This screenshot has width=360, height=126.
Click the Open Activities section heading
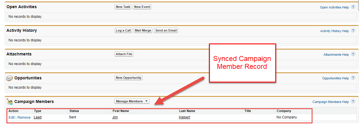click(22, 7)
